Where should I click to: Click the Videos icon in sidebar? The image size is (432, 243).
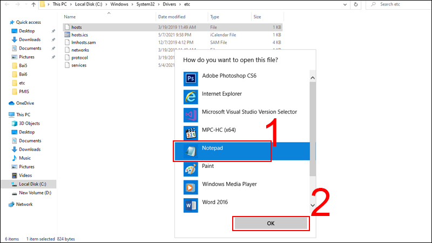tap(15, 175)
